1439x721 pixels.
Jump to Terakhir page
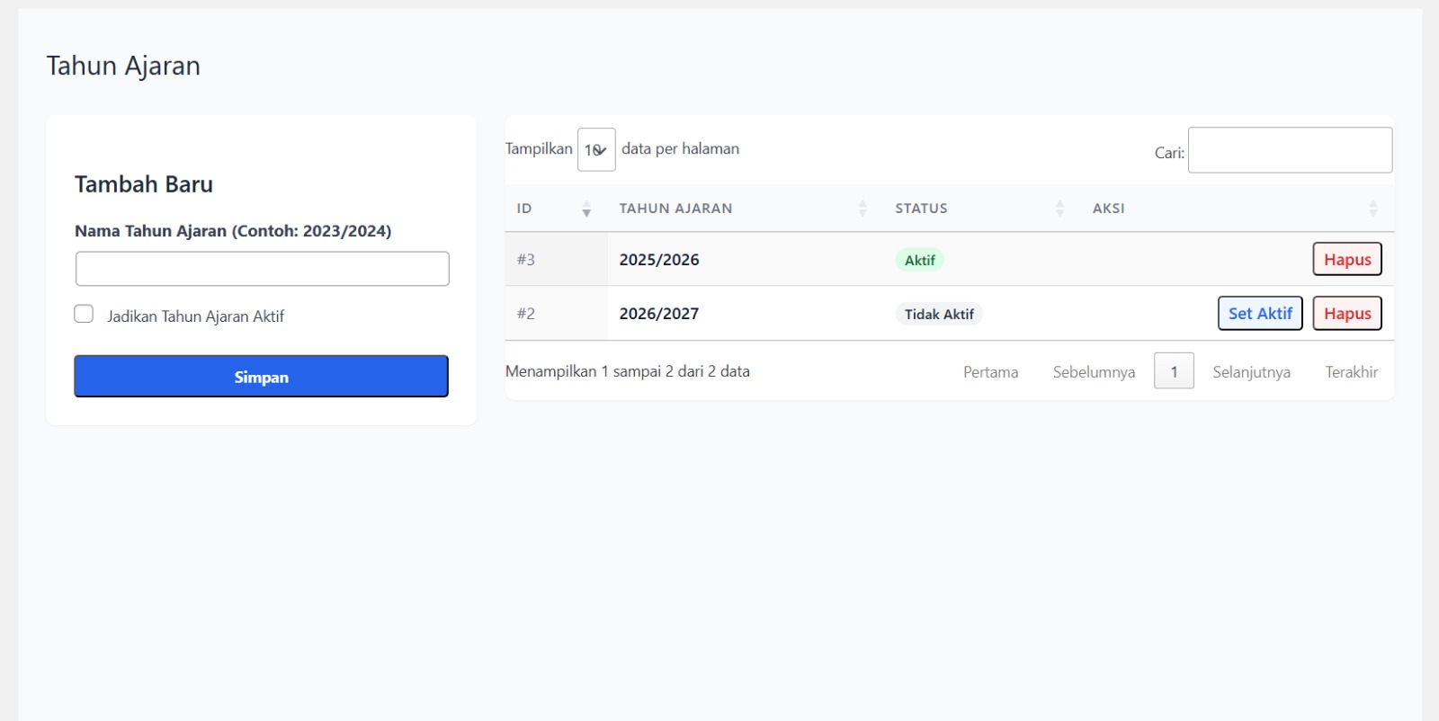(x=1351, y=372)
